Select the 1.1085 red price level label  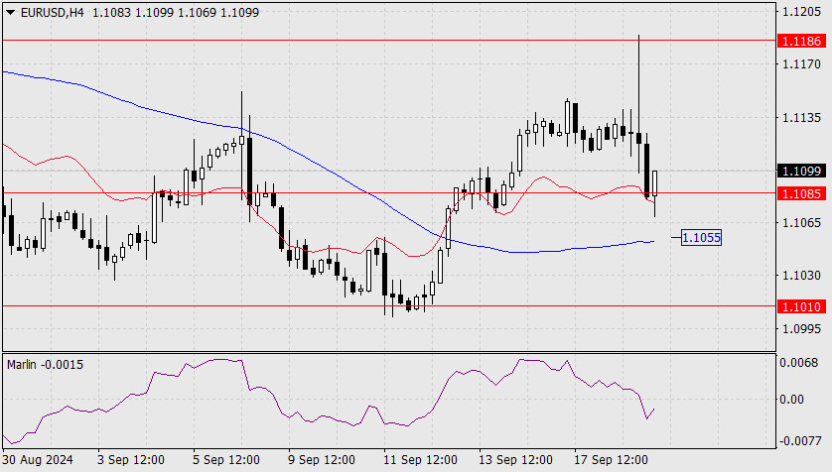point(801,194)
